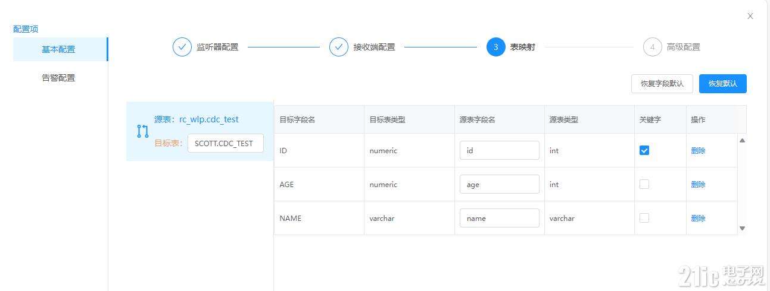This screenshot has height=291, width=770.
Task: Delete the AGE field row
Action: [x=698, y=185]
